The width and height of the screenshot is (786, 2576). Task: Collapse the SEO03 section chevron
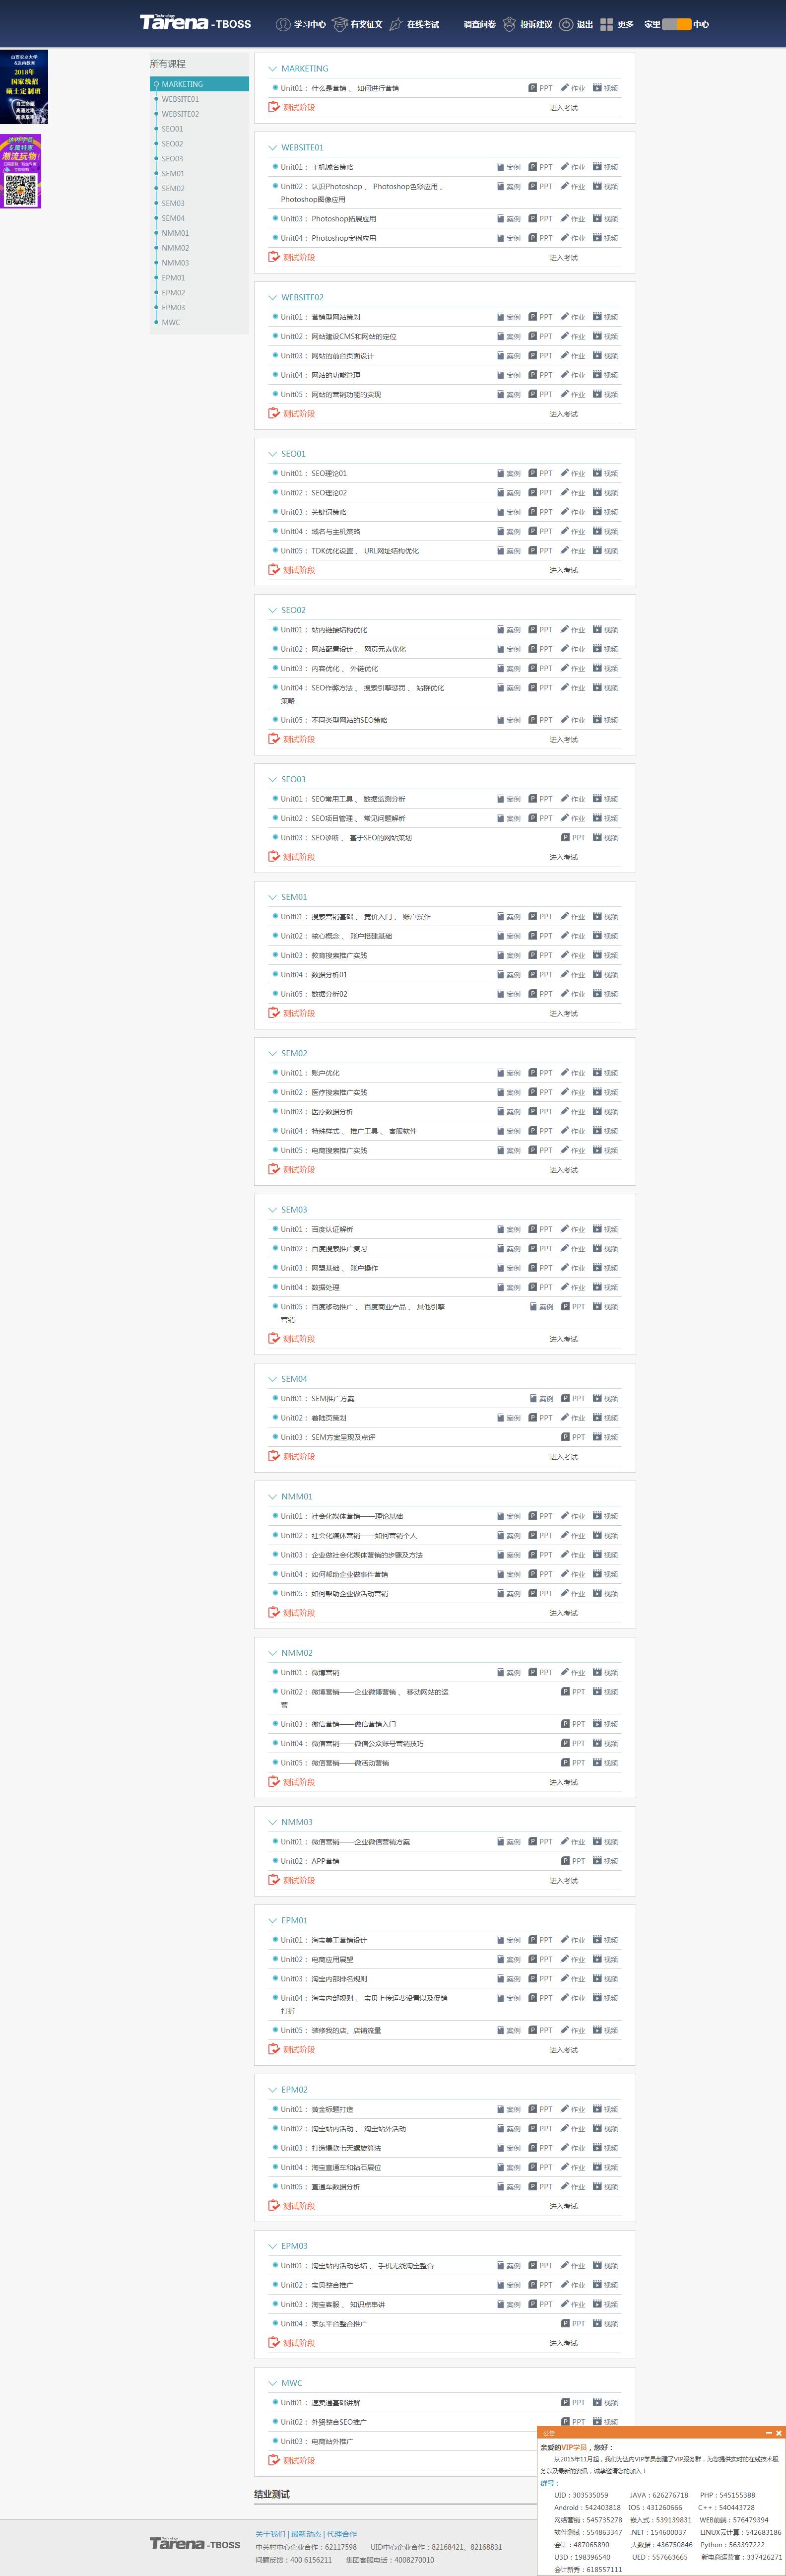[272, 780]
